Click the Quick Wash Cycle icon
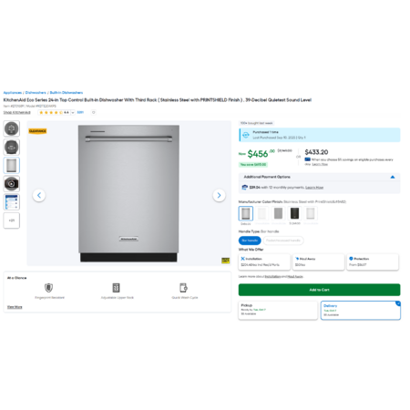Viewport: 410px width, 410px height. click(x=183, y=287)
